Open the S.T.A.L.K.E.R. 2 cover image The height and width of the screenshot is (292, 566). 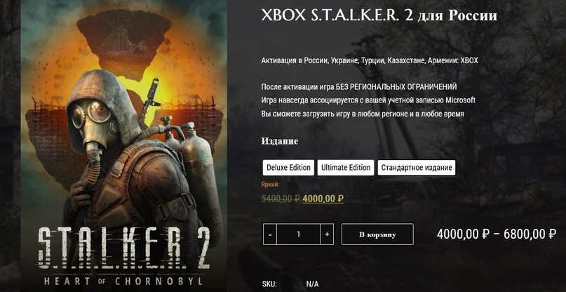tap(123, 146)
